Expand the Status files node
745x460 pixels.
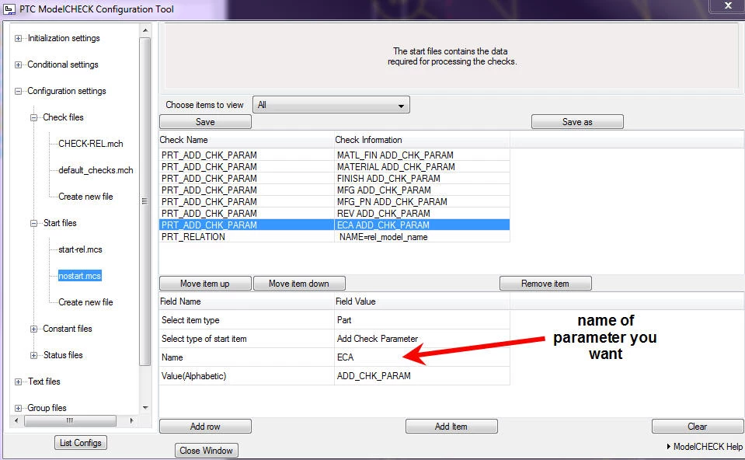click(x=33, y=355)
